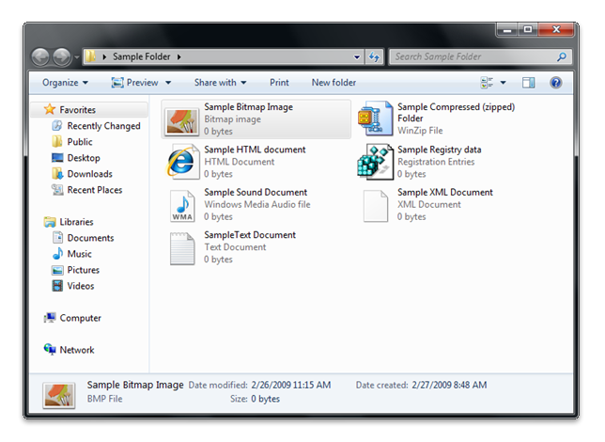Click the Downloads folder icon
The image size is (605, 442).
[x=57, y=174]
